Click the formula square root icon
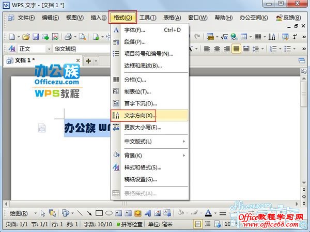 (x=224, y=37)
